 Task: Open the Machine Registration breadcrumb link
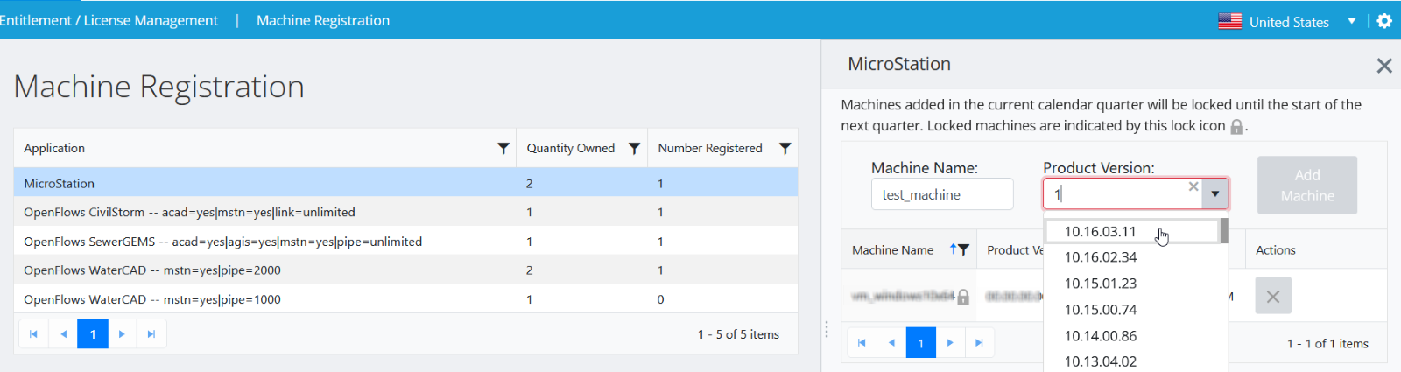tap(323, 20)
